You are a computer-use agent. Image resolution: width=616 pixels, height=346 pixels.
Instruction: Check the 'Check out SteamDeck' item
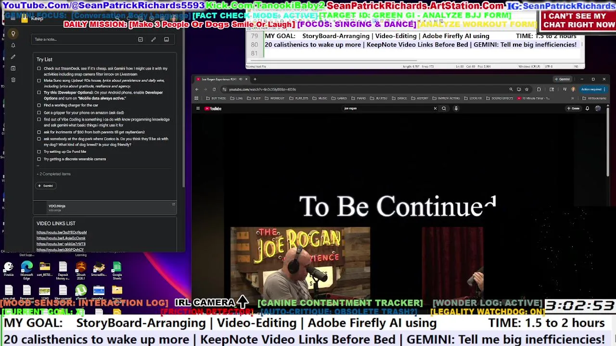point(39,69)
